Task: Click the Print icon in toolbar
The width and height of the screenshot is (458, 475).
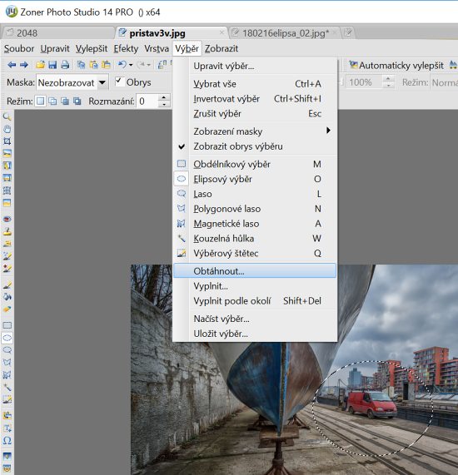Action: 65,65
